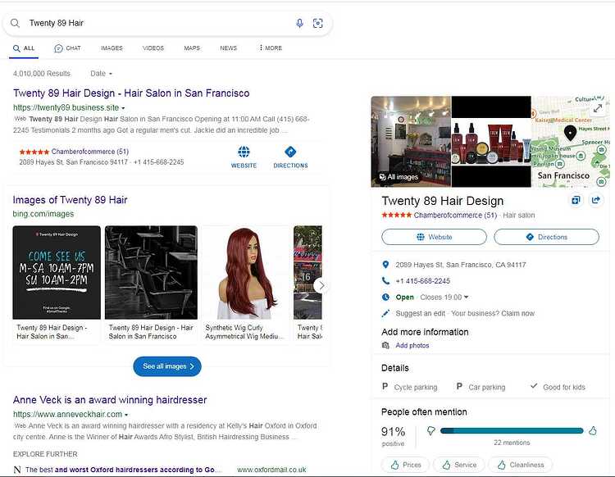Screen dimensions: 615x477
Task: Click the Website globe icon under first result
Action: pos(244,152)
